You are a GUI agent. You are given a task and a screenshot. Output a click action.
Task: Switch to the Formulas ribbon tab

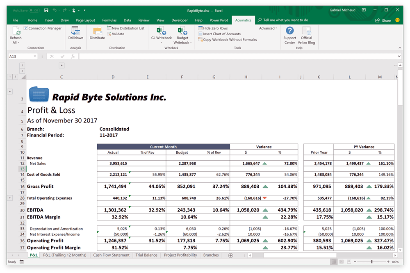(x=109, y=20)
